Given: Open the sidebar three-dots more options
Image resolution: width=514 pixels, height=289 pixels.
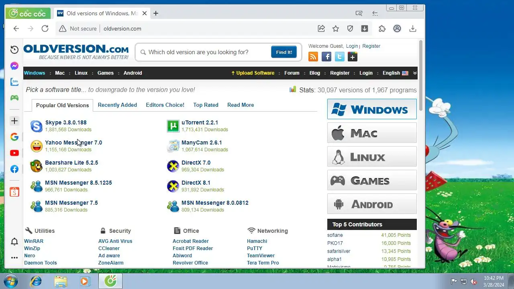Looking at the screenshot, I should [14, 258].
